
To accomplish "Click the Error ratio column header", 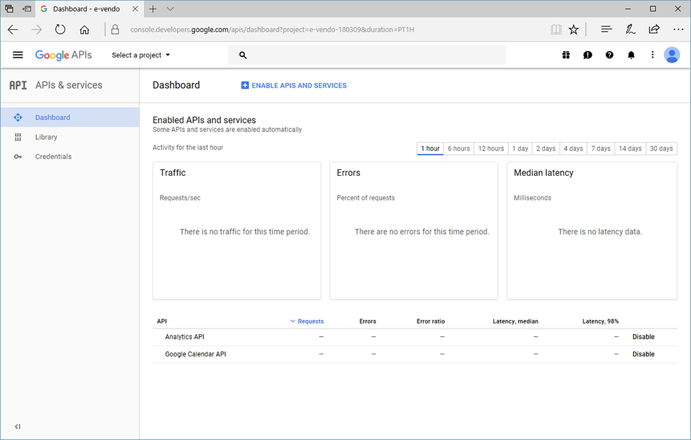I will point(431,321).
